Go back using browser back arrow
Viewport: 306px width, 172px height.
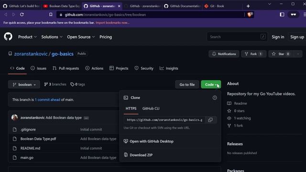6,14
